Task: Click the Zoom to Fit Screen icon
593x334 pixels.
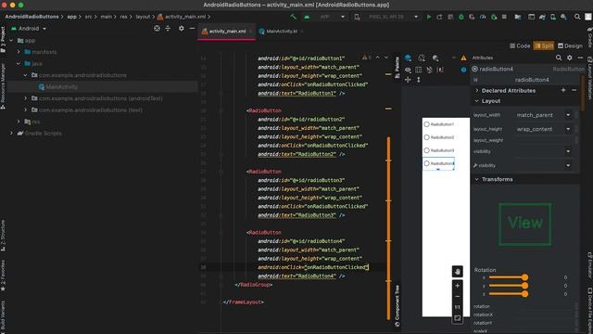Action: click(457, 318)
